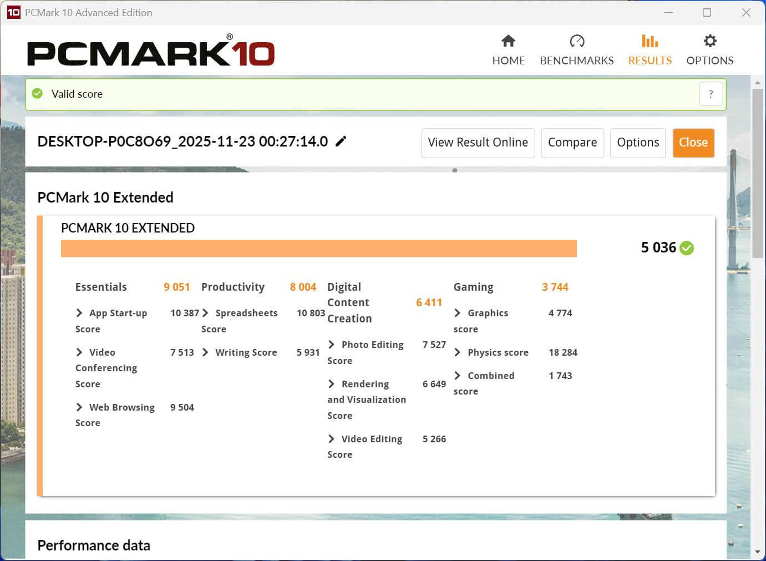Expand the Spreadsheets Score breakdown
The image size is (766, 561).
pos(205,313)
